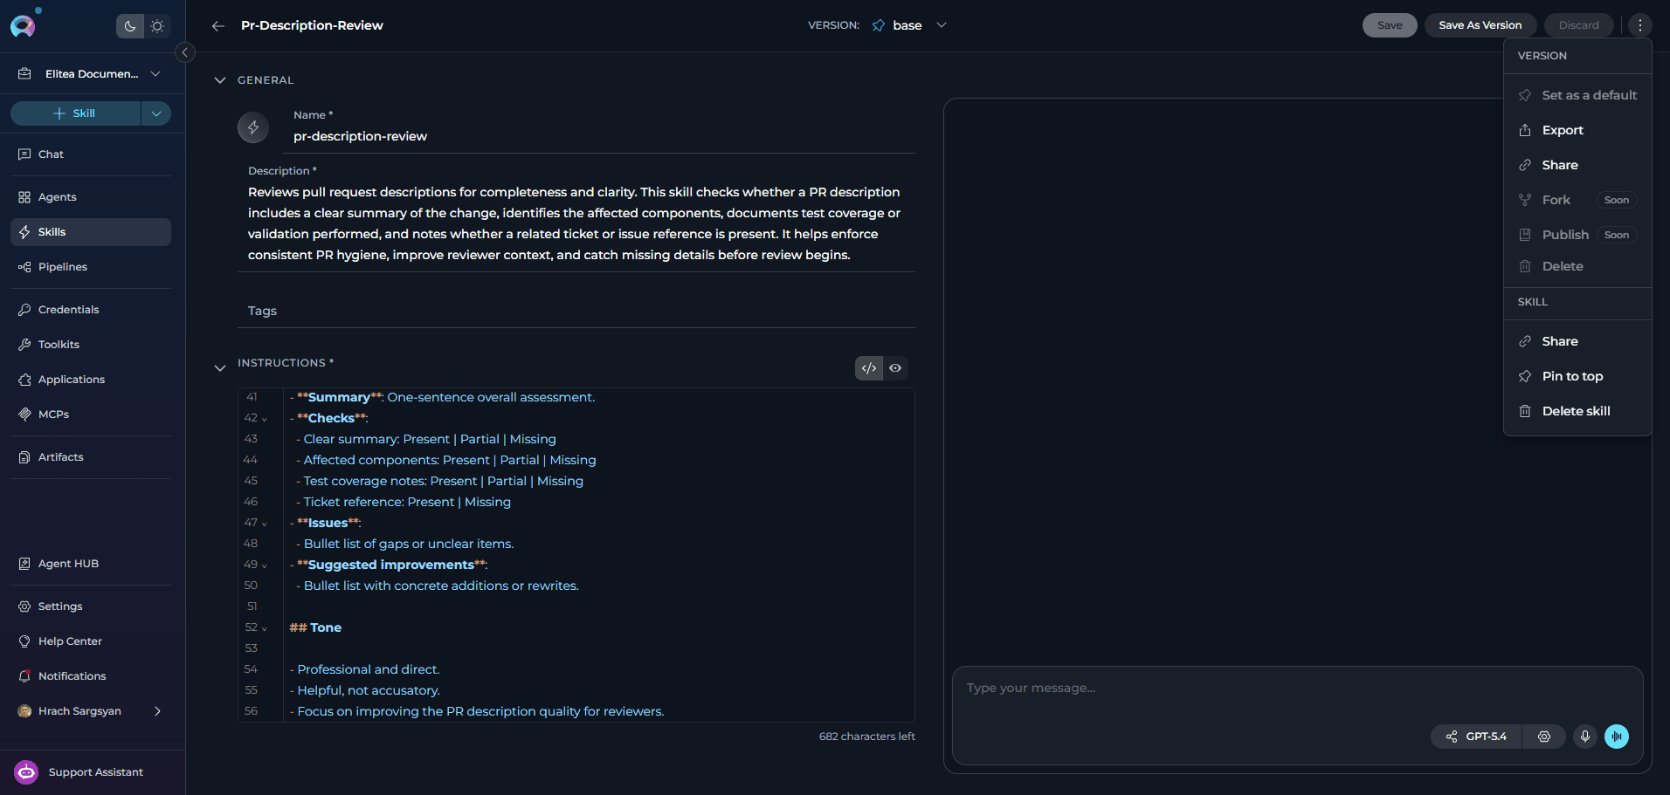Open the Skill button dropdown arrow
1670x795 pixels.
(156, 113)
